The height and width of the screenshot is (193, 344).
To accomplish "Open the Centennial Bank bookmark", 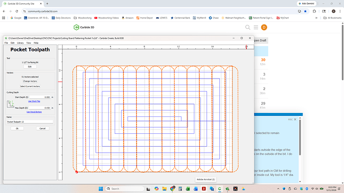I will pos(180,18).
